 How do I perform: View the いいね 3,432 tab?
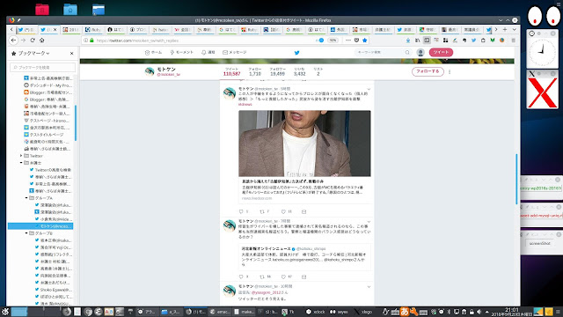tap(299, 71)
